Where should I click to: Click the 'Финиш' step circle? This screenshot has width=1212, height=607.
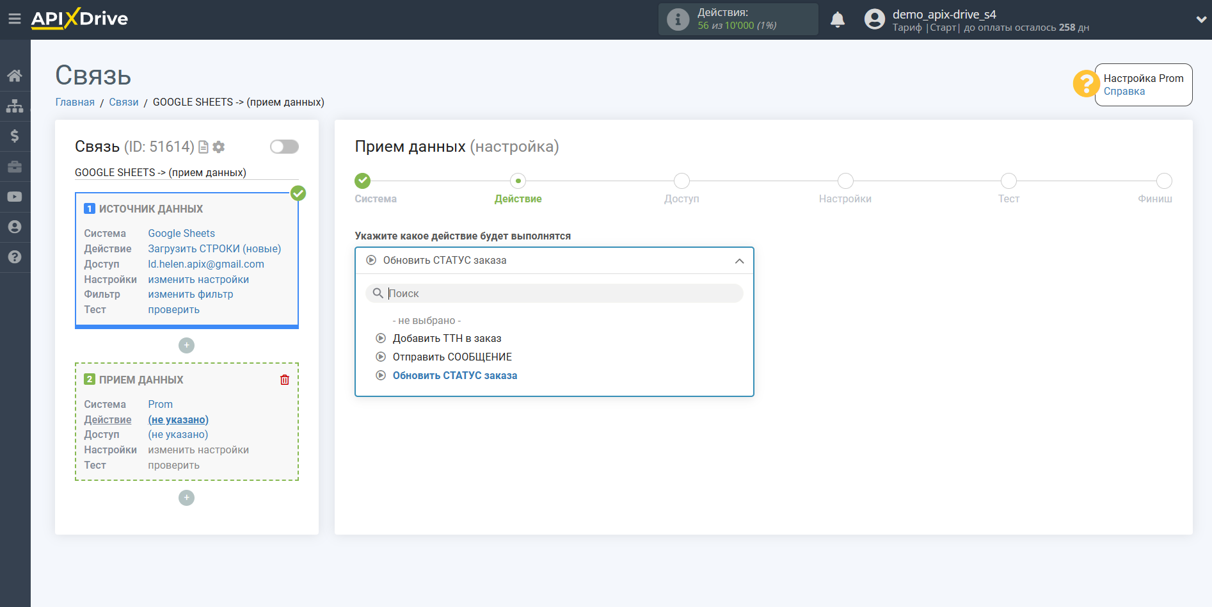click(x=1164, y=181)
